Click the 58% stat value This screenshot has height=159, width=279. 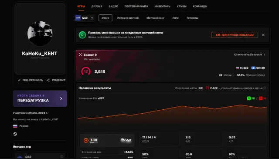[x=145, y=154]
